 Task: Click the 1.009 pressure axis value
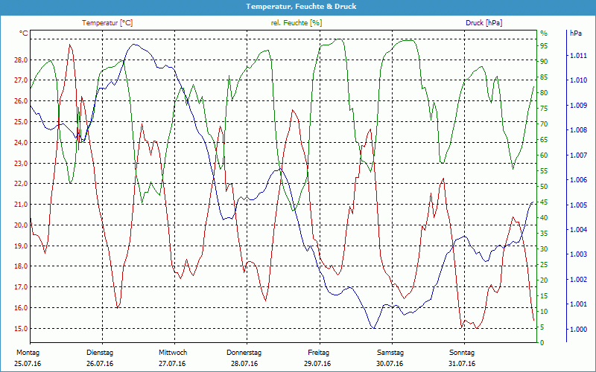[578, 105]
